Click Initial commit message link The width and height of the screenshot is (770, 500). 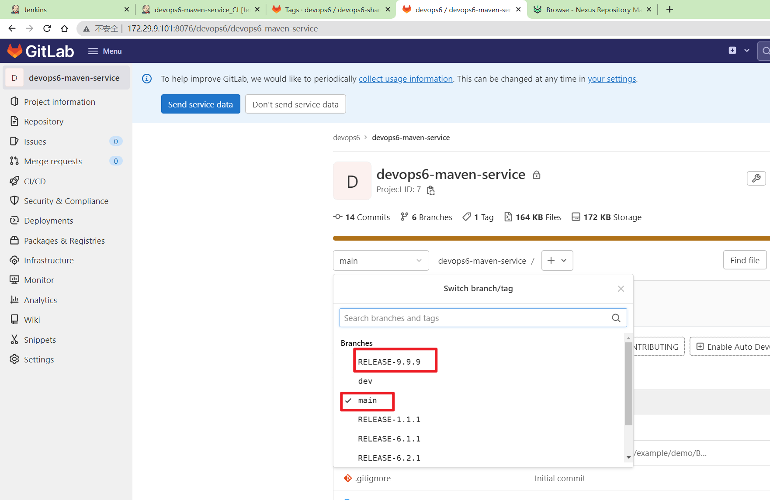(x=560, y=478)
